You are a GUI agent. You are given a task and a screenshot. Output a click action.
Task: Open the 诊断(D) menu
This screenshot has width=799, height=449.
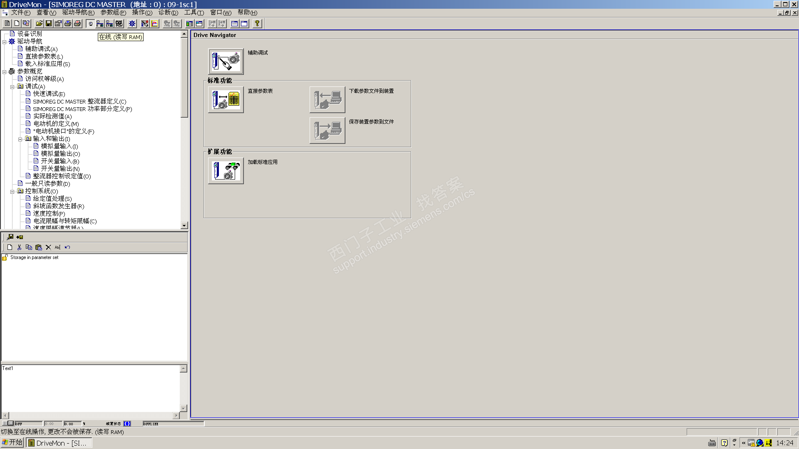pyautogui.click(x=168, y=12)
